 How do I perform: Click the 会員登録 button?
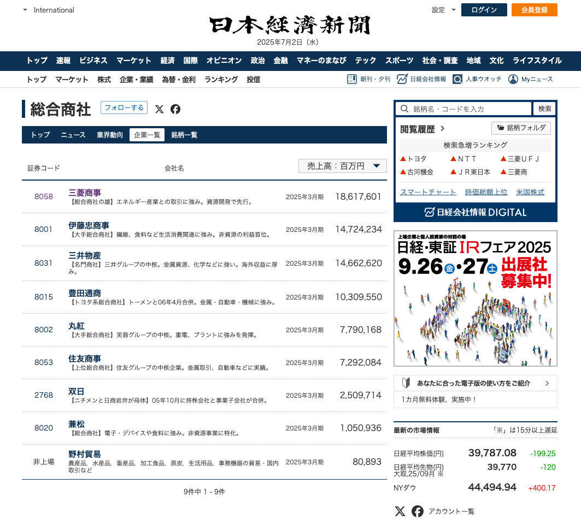[x=535, y=10]
